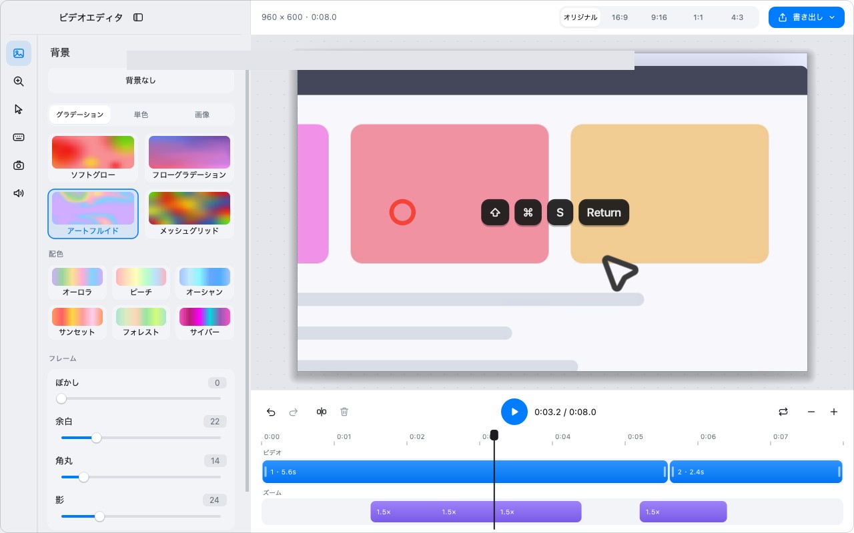This screenshot has height=533, width=854.
Task: Adjust the 余白 padding slider
Action: coord(141,438)
